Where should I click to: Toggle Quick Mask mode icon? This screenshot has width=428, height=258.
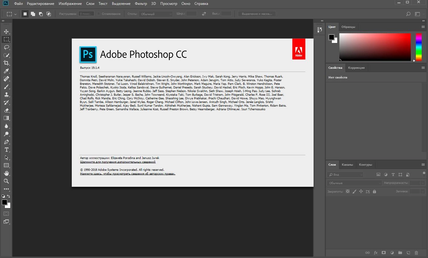[6, 214]
